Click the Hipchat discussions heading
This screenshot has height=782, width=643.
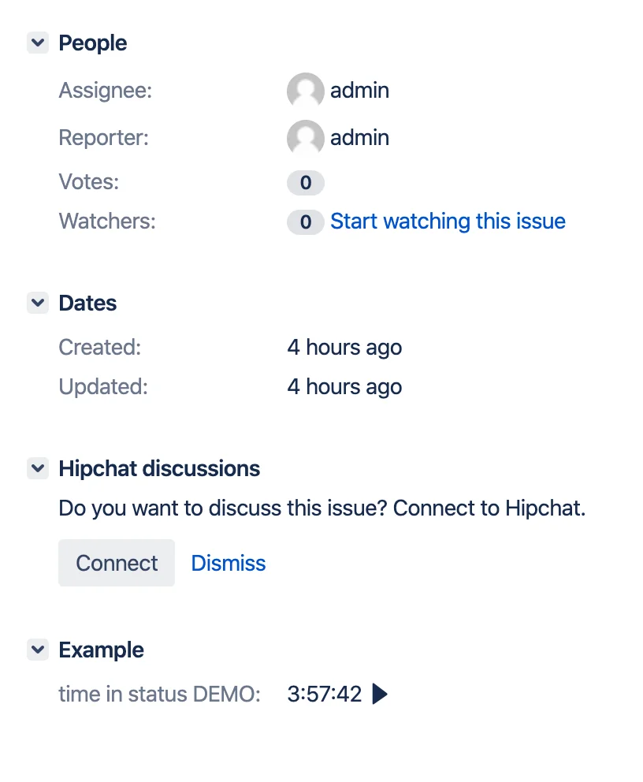(x=159, y=469)
